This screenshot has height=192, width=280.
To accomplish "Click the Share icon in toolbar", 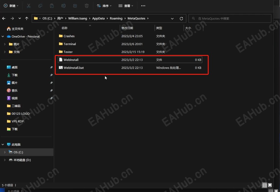I will click(x=75, y=6).
